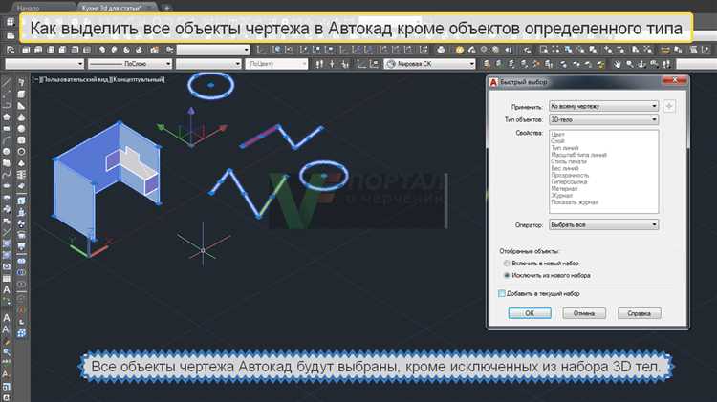Screen dimensions: 717x402
Task: Select the Circle draw tool
Action: click(7, 151)
